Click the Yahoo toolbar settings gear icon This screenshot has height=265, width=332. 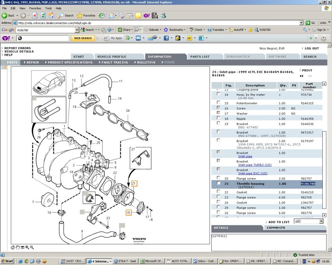324,38
